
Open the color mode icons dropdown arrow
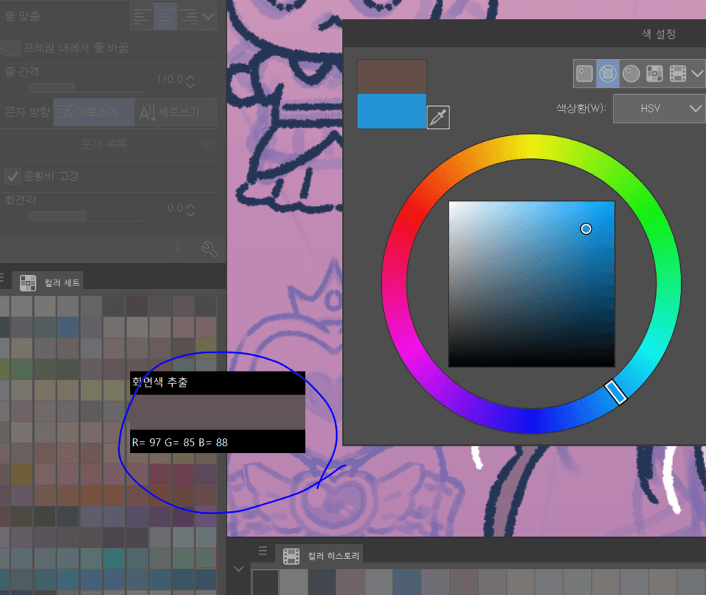(697, 74)
